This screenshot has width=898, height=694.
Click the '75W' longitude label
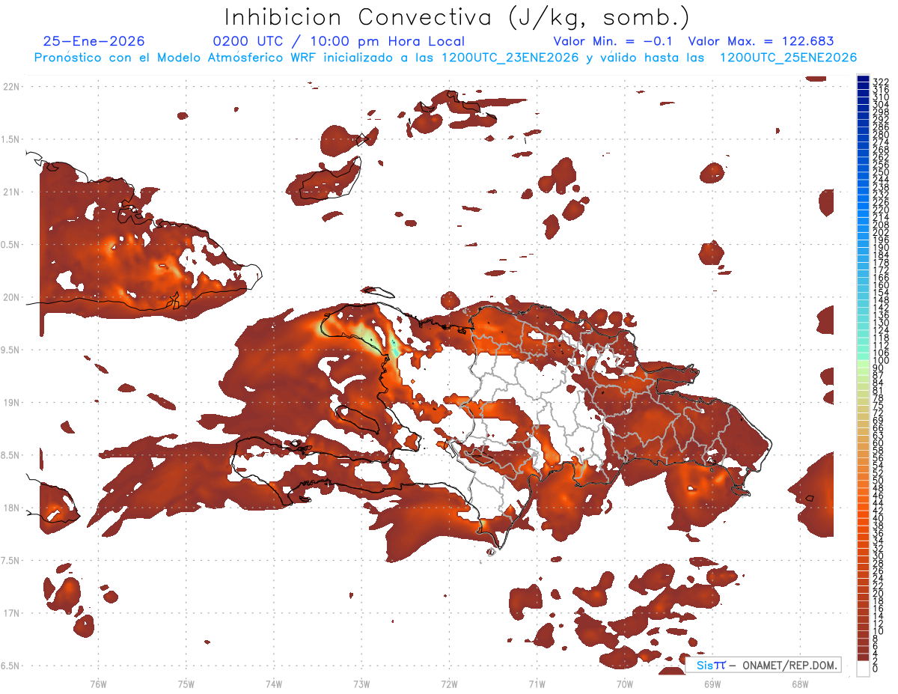click(x=186, y=684)
